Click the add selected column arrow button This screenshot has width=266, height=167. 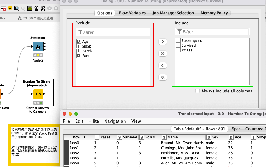click(x=163, y=42)
